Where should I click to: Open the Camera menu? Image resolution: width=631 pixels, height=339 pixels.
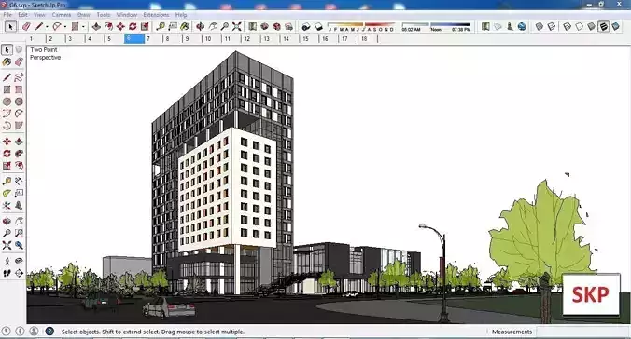pos(62,15)
